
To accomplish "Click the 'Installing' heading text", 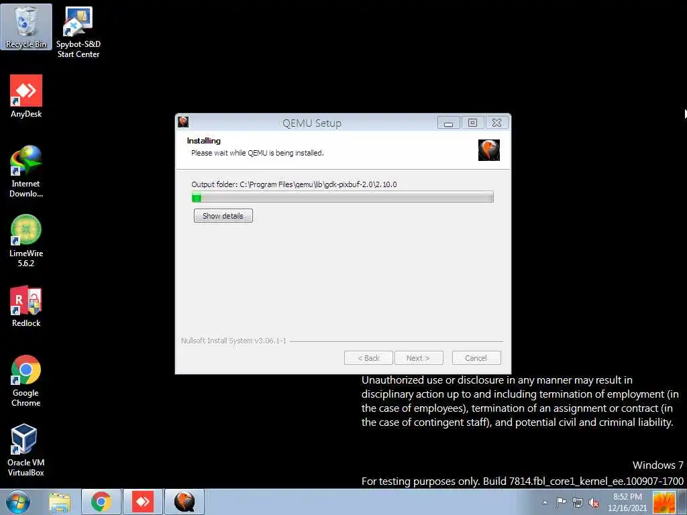I will pyautogui.click(x=204, y=141).
